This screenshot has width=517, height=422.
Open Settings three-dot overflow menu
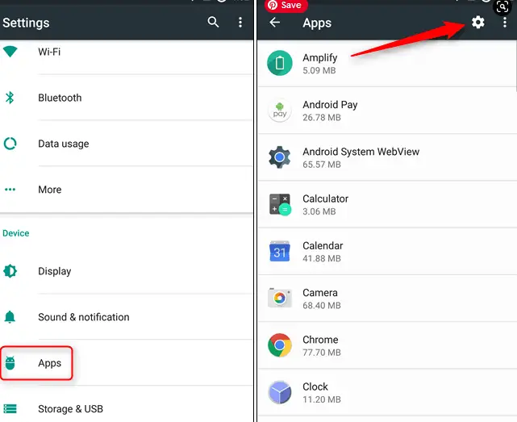(240, 22)
